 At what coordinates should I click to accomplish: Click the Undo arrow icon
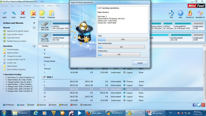click(x=14, y=13)
